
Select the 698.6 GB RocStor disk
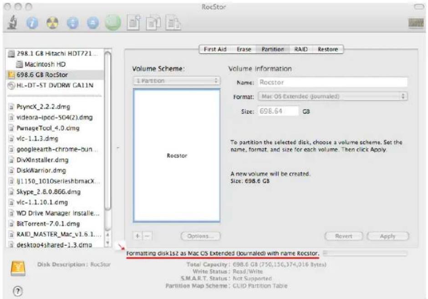55,75
